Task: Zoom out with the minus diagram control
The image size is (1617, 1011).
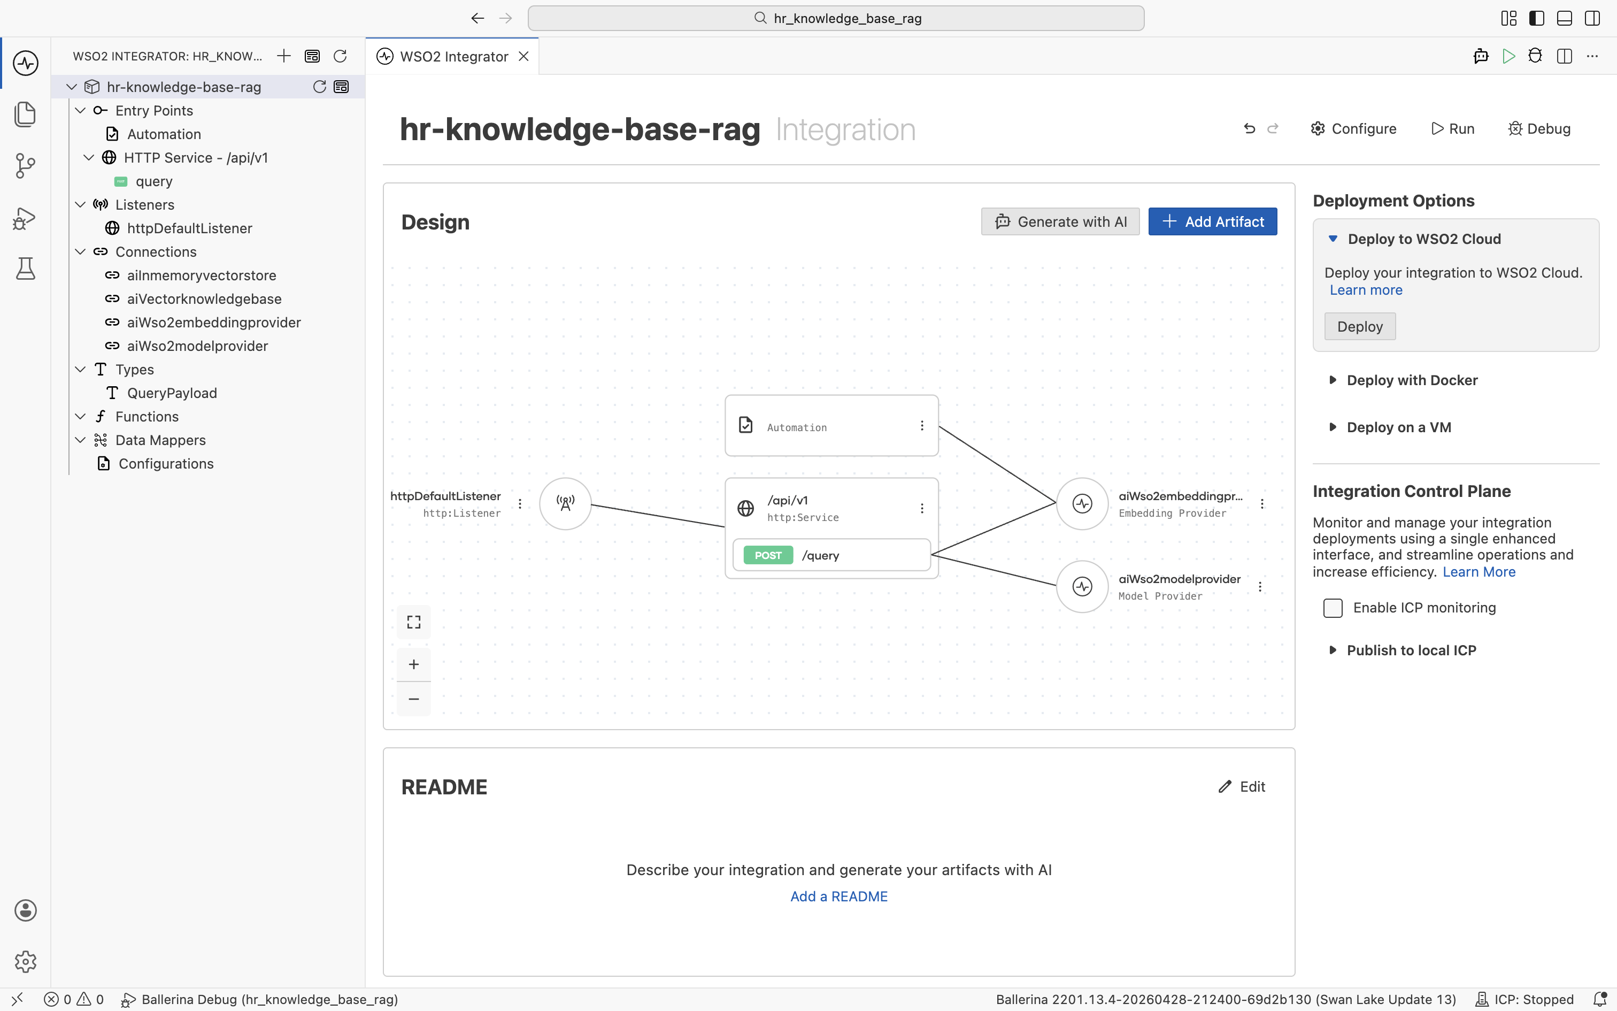Action: tap(413, 699)
